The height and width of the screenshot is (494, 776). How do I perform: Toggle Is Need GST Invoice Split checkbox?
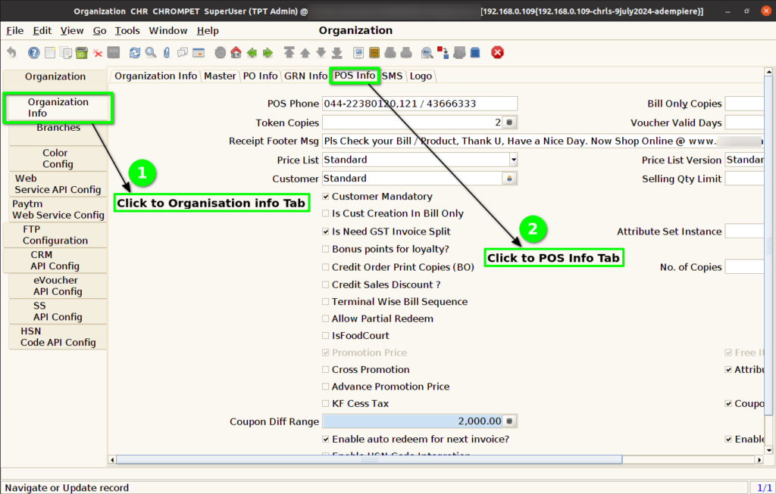326,231
